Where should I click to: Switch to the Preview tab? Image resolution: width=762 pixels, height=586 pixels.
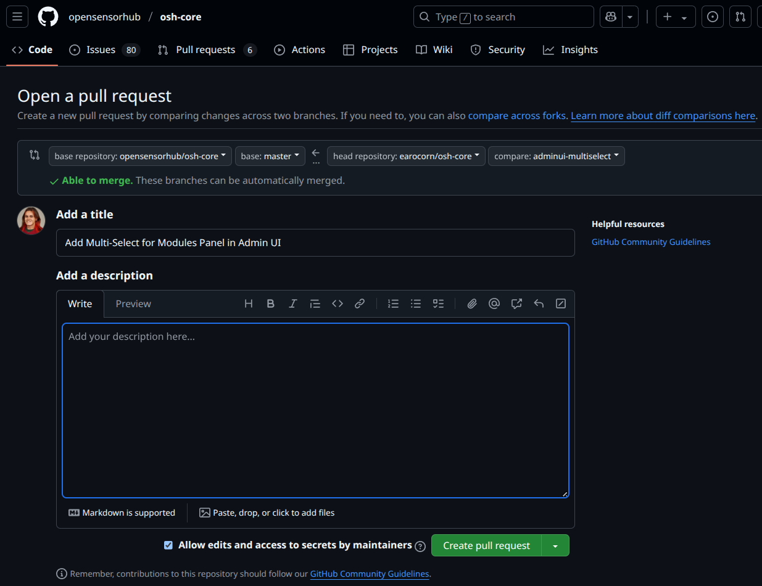point(133,303)
